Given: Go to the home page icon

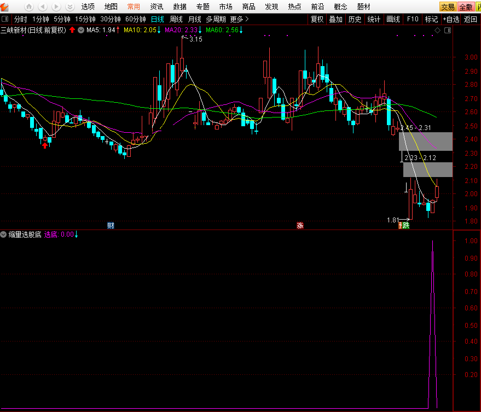Looking at the screenshot, I should (x=29, y=7).
